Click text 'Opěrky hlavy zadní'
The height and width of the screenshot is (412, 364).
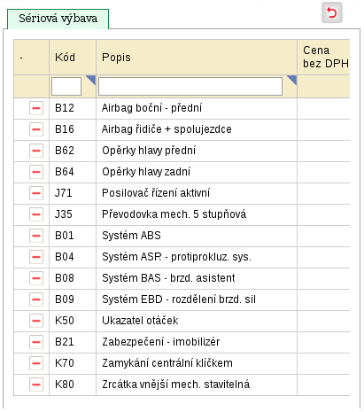click(x=146, y=172)
